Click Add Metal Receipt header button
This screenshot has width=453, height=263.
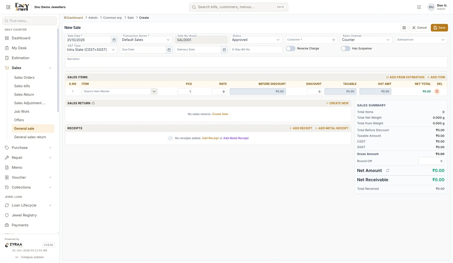(x=332, y=128)
